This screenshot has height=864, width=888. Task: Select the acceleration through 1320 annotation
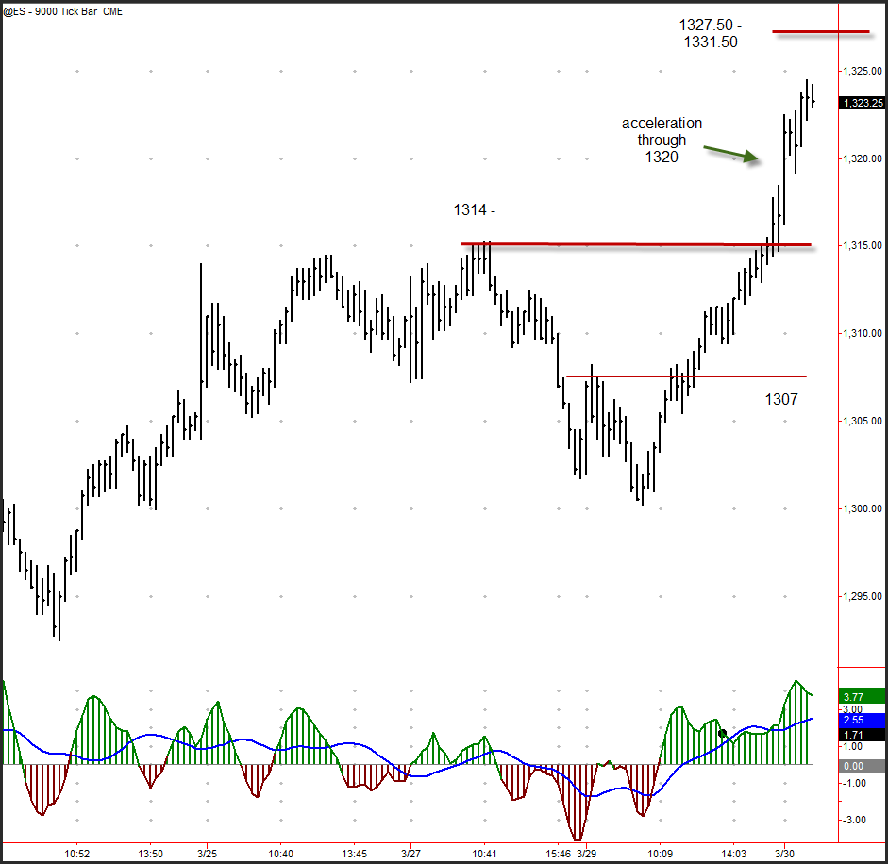pos(661,140)
